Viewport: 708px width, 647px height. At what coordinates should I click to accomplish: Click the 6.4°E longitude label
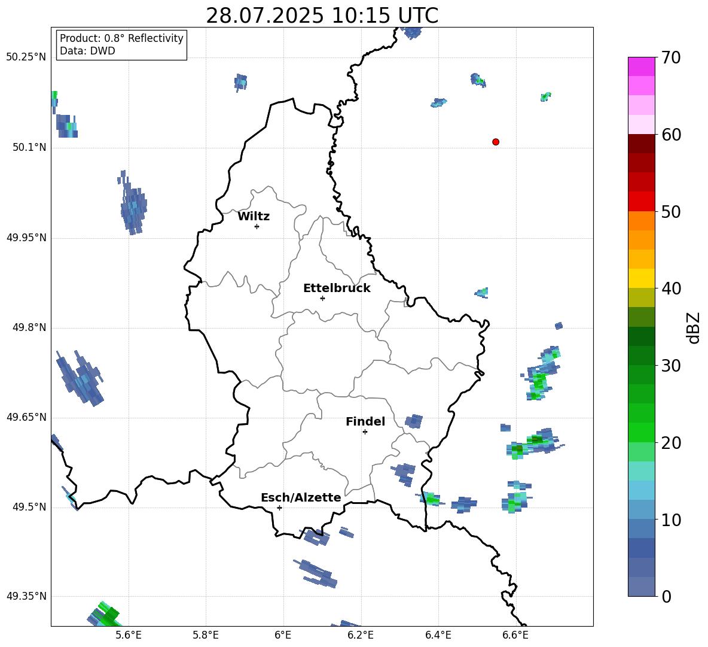coord(438,635)
